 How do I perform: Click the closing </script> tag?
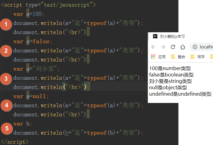(x=15, y=142)
